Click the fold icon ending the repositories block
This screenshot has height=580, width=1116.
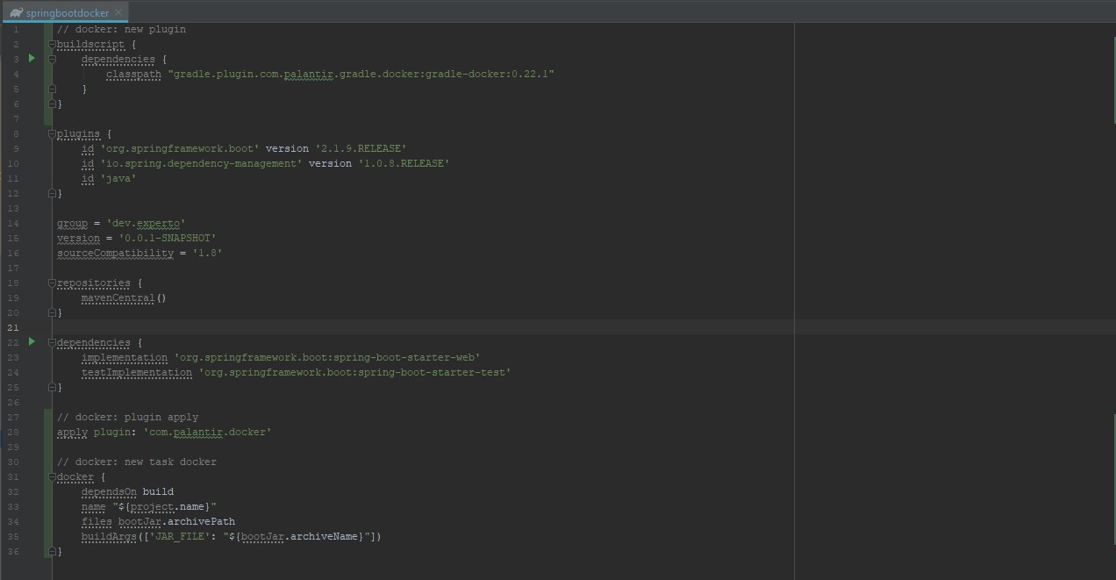(51, 312)
